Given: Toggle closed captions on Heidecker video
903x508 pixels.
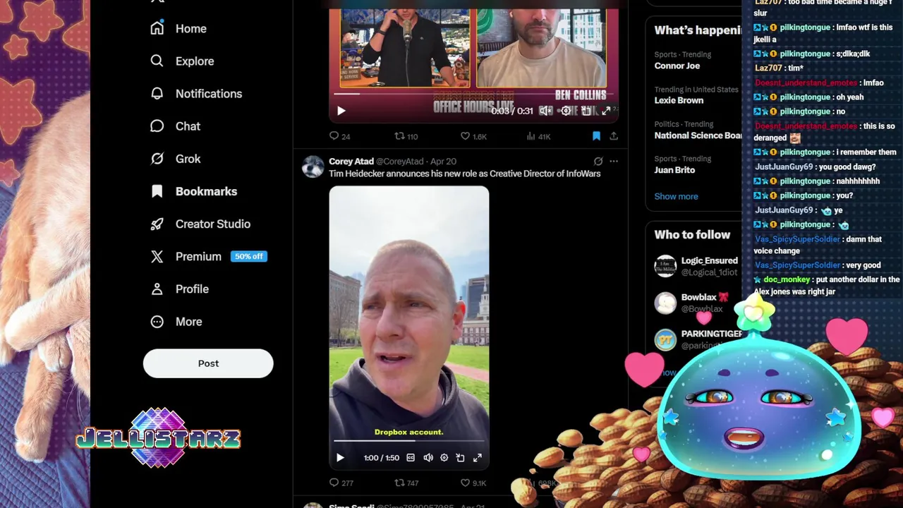Looking at the screenshot, I should click(411, 458).
